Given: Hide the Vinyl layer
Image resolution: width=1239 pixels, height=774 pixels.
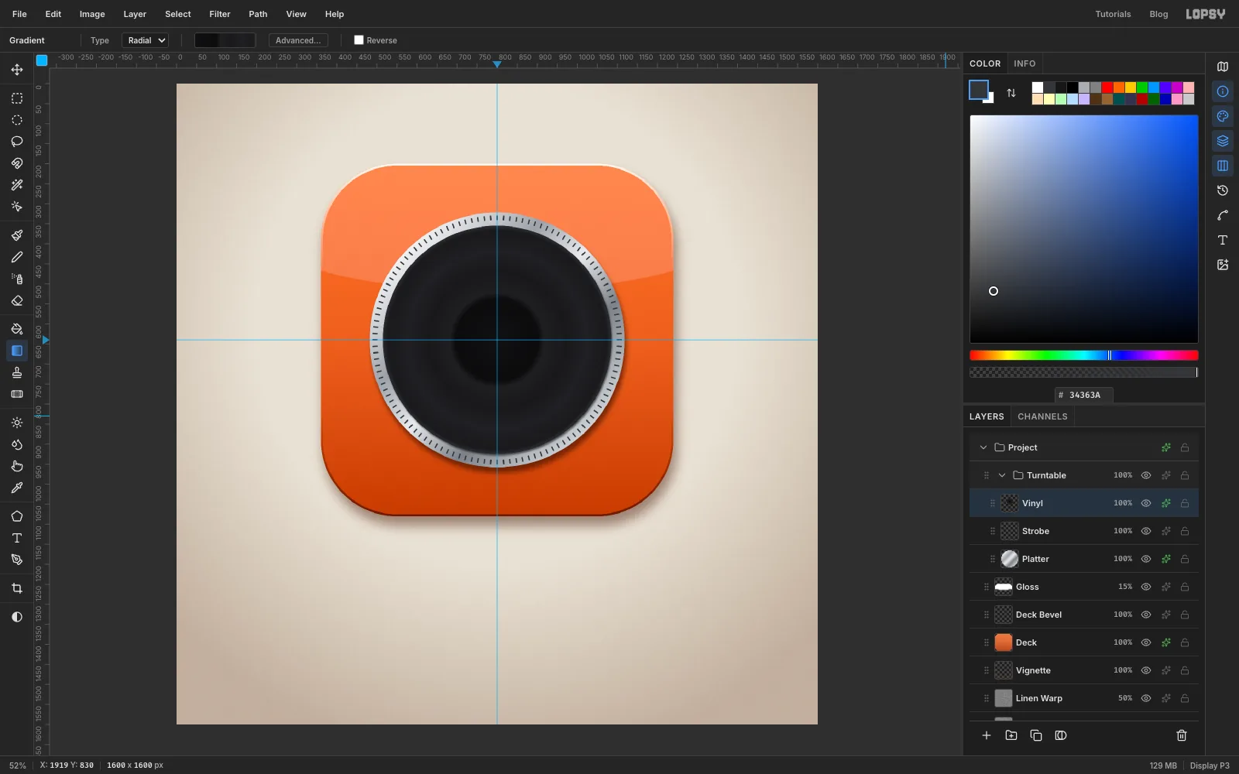Looking at the screenshot, I should (x=1146, y=503).
